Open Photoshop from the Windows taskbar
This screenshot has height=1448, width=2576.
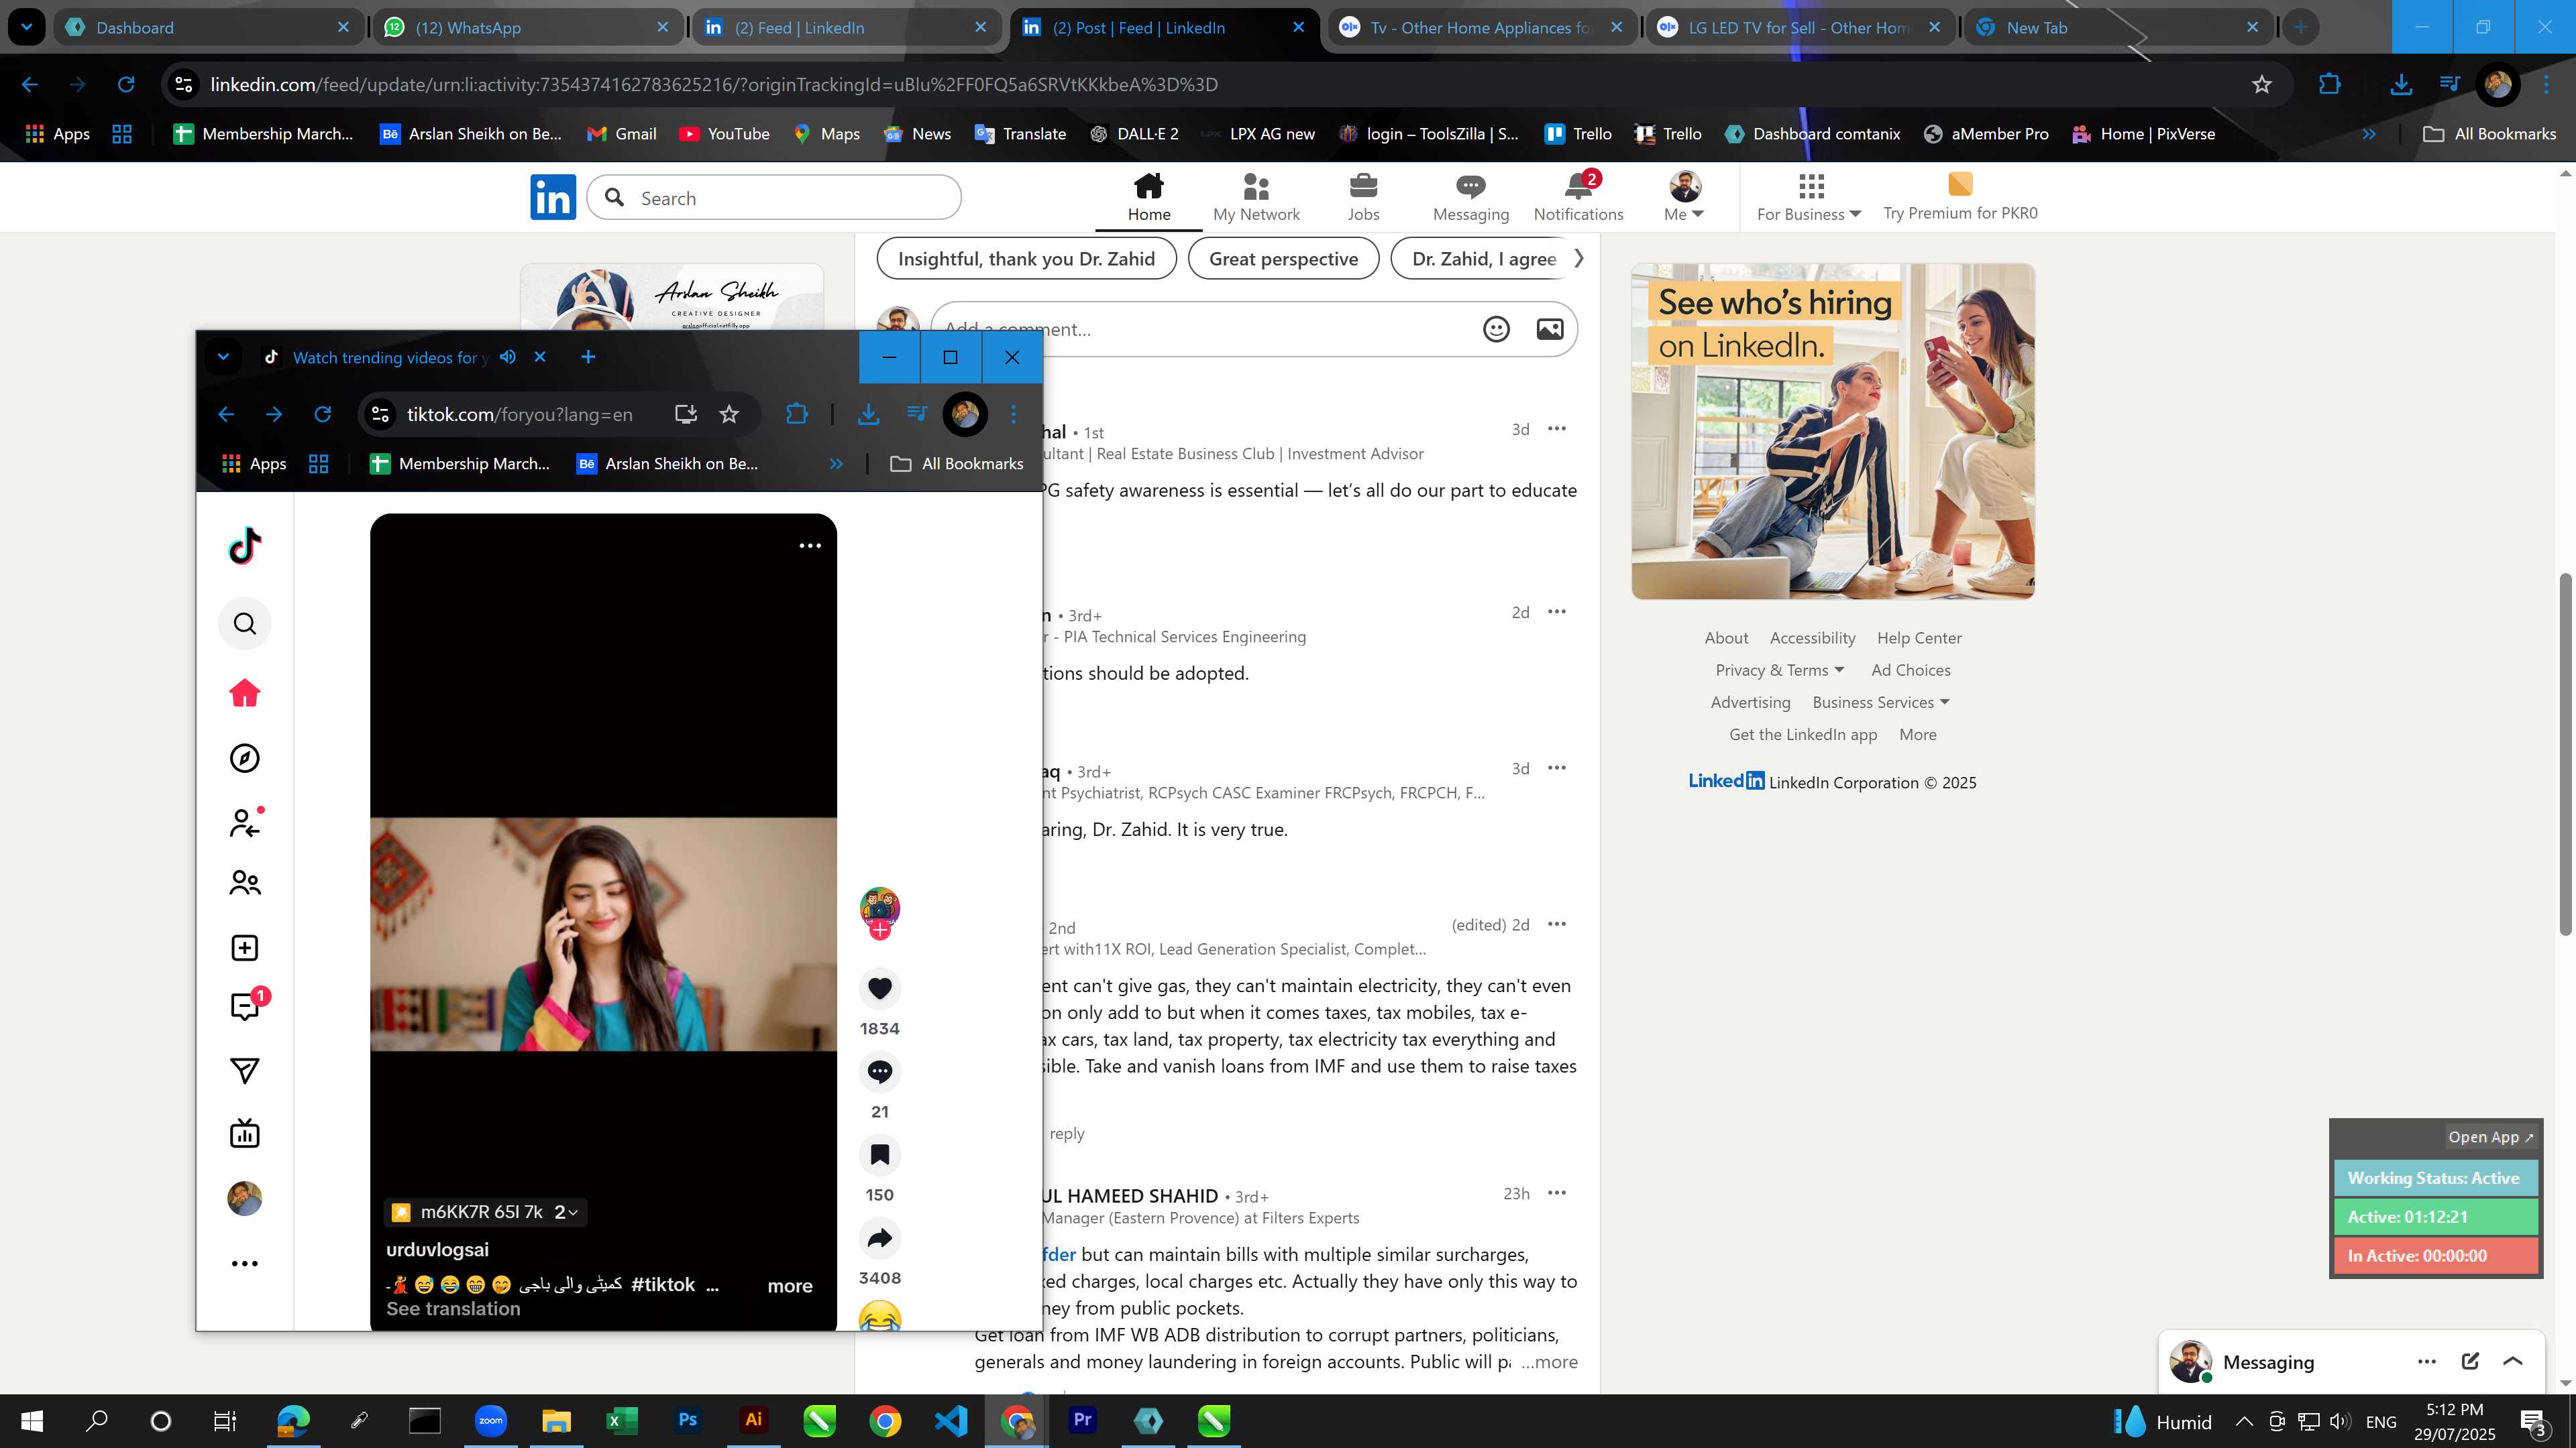688,1420
